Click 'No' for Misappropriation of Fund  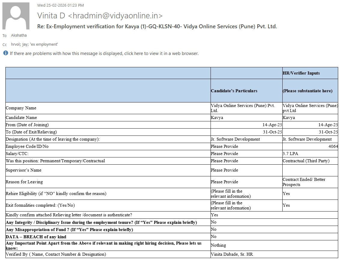point(214,229)
